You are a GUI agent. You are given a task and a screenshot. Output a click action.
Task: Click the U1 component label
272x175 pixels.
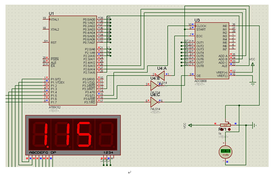[52, 13]
